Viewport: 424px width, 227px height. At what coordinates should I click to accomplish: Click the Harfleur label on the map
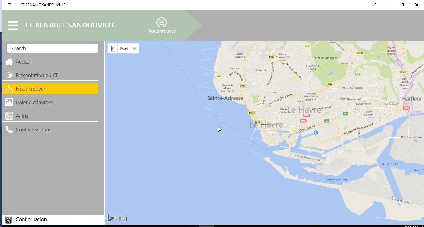[x=412, y=99]
